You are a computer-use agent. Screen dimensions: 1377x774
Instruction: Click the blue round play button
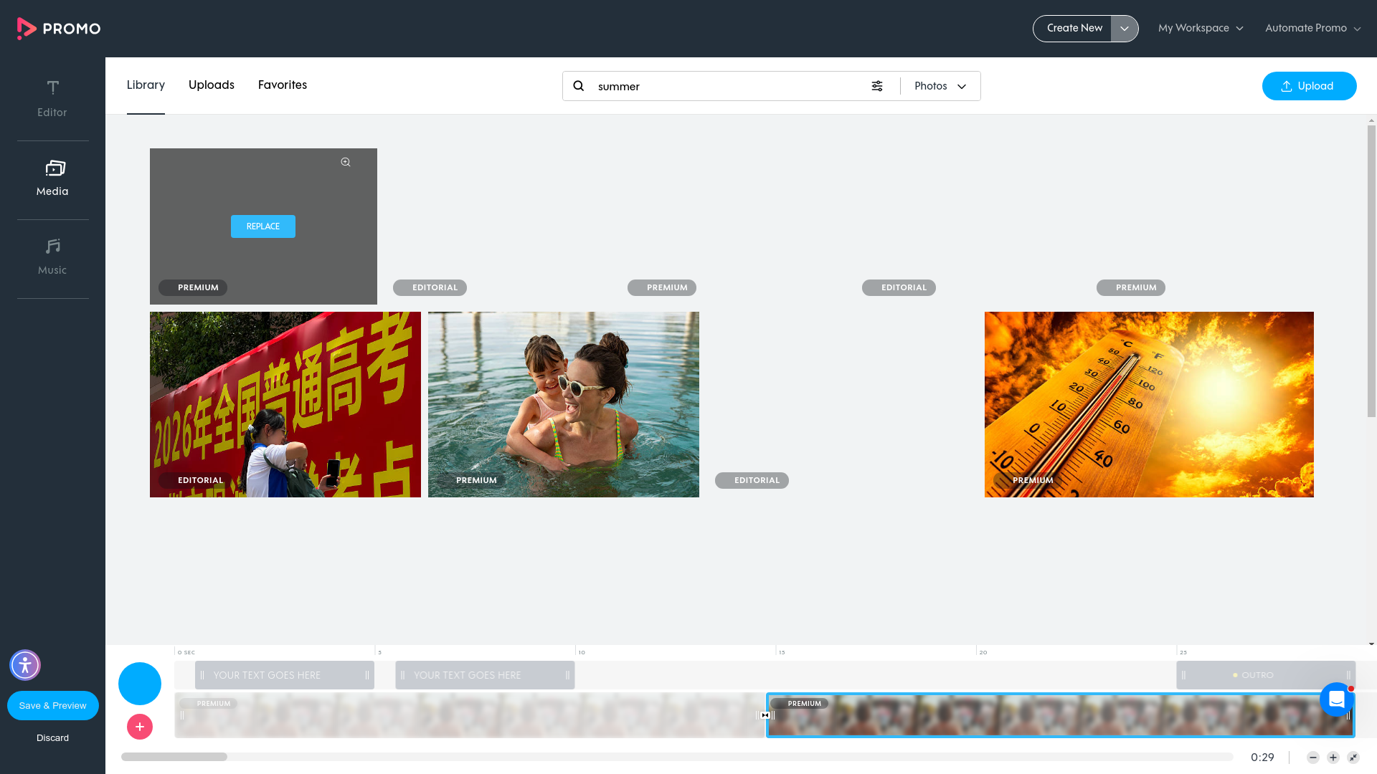click(x=140, y=684)
